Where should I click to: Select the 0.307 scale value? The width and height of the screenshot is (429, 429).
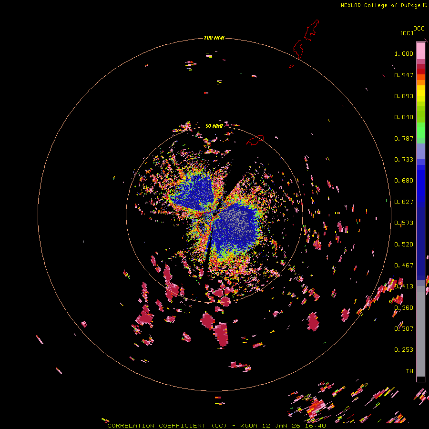[x=404, y=329]
